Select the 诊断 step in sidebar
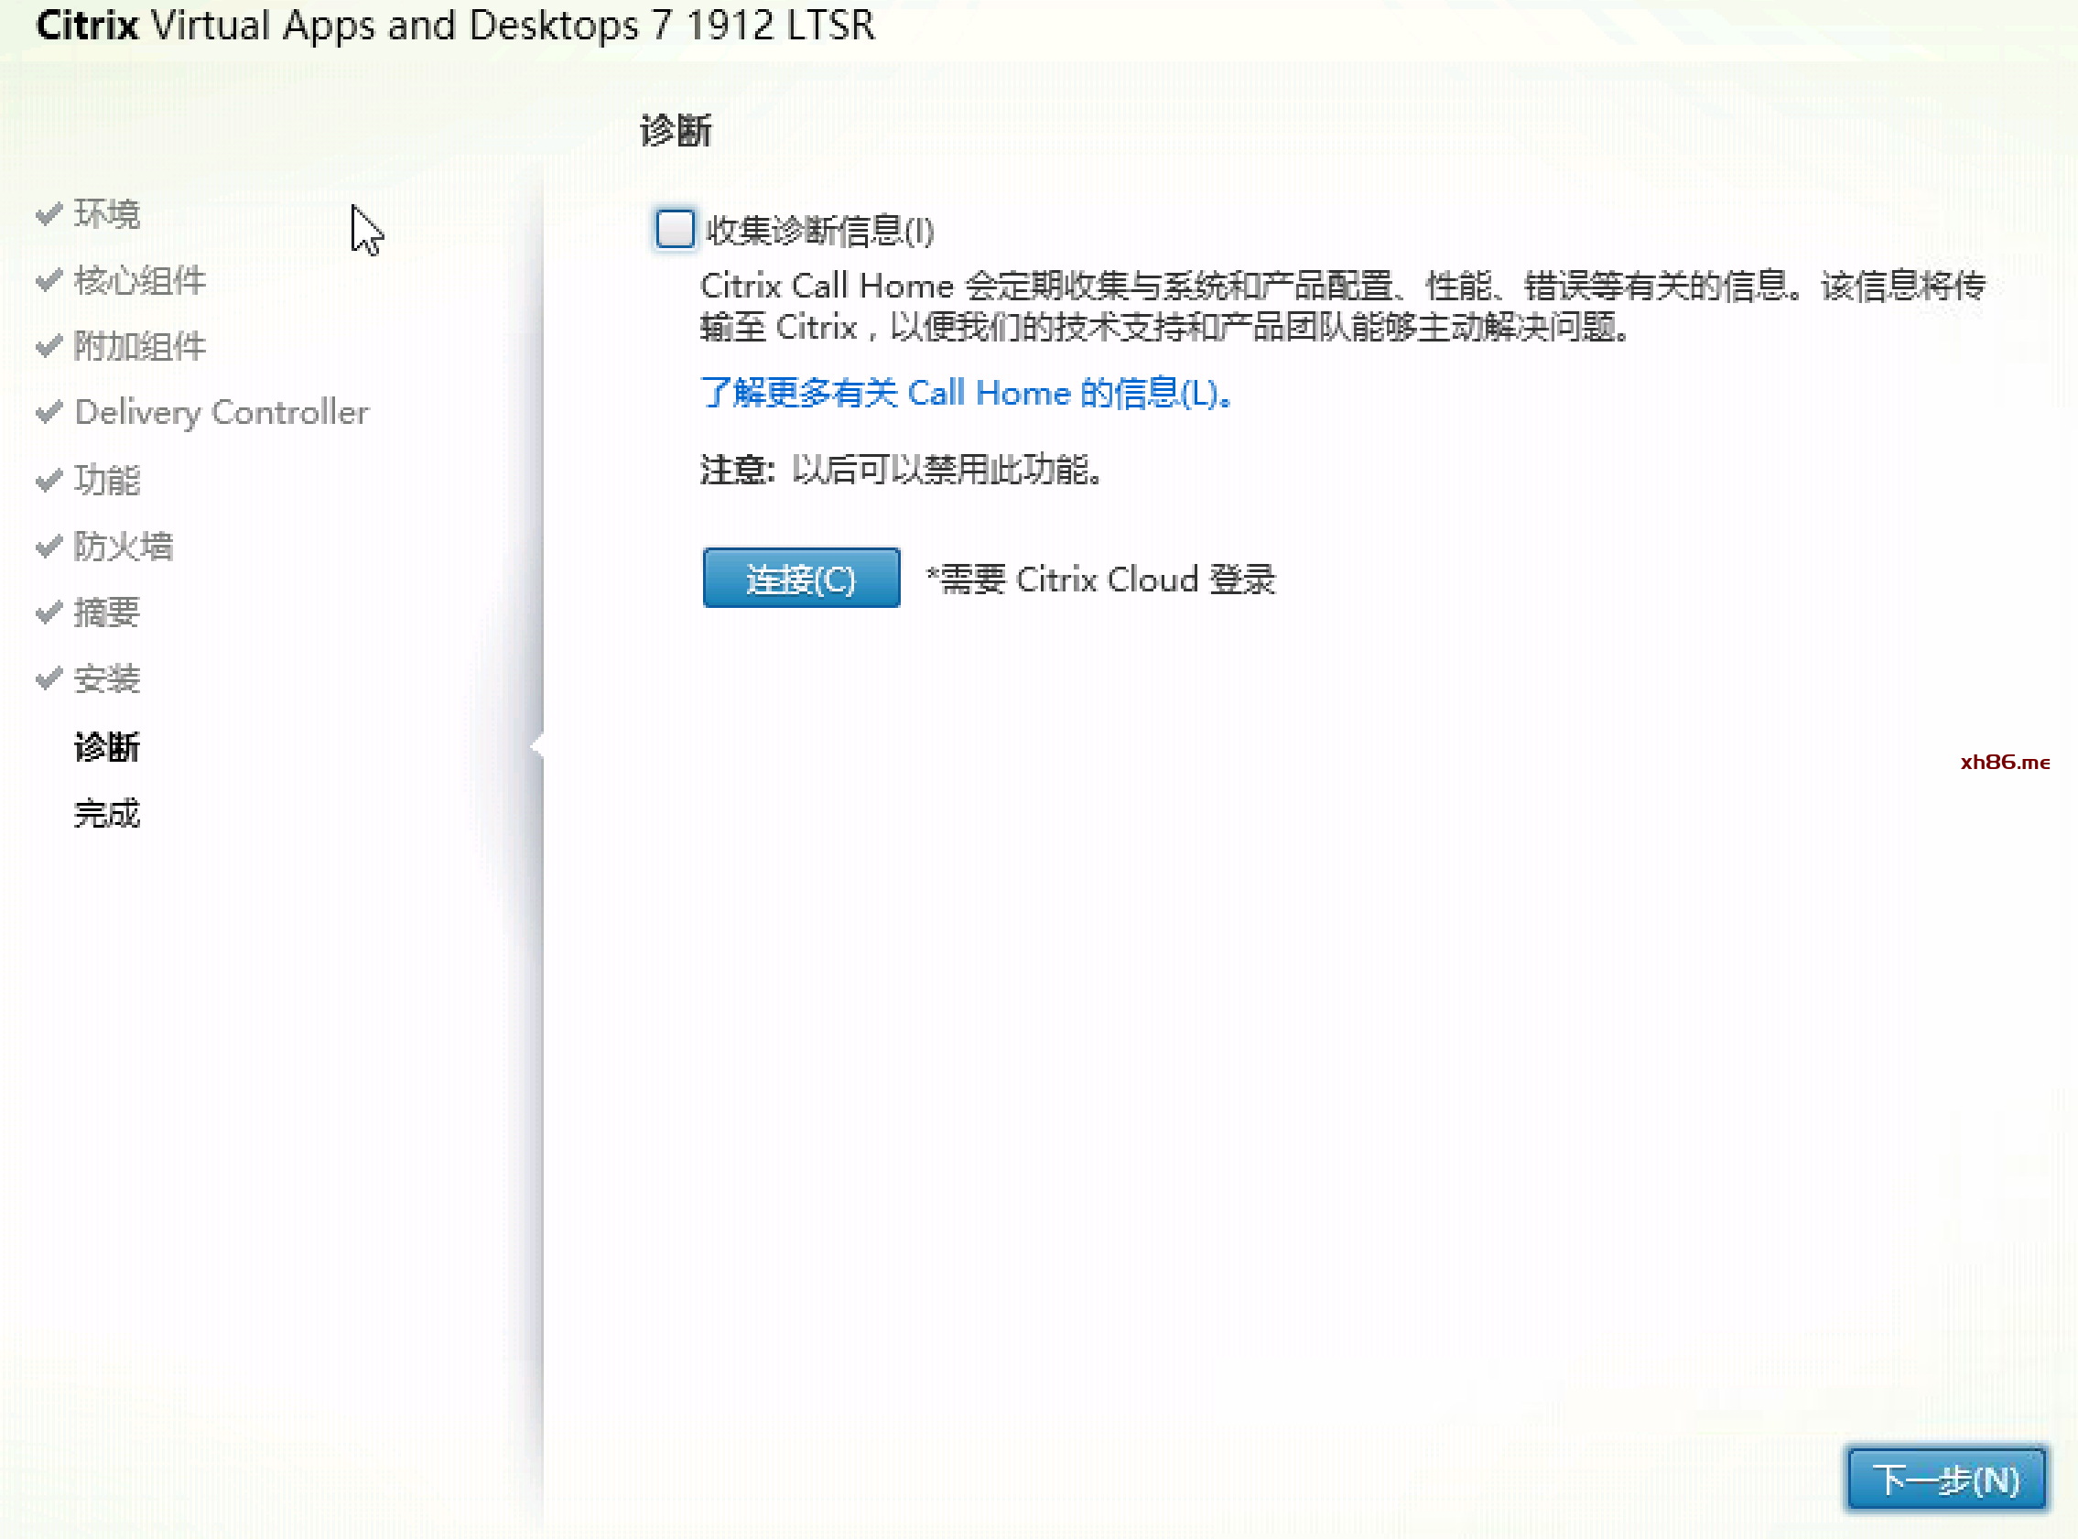Screen dimensions: 2078x1539 pyautogui.click(x=107, y=747)
